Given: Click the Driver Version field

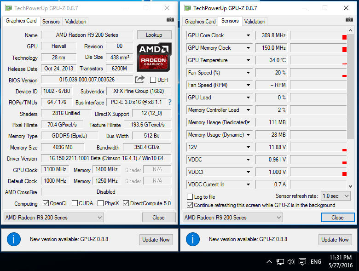Looking at the screenshot, I should [106, 158].
